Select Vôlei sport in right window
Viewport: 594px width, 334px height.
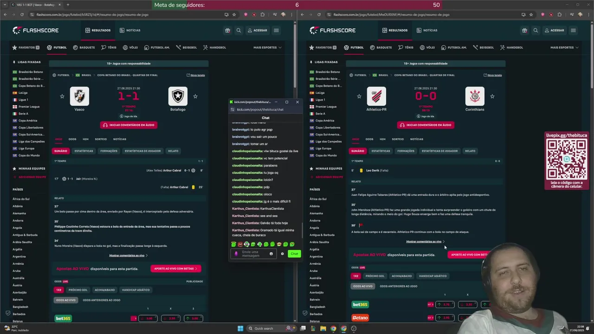(427, 47)
